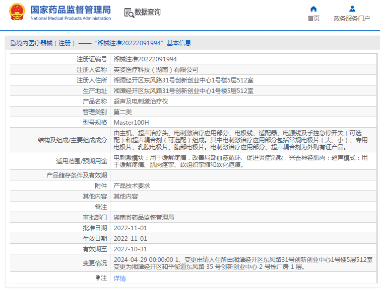Click 注册人名称 row label
Screen dimensions: 380x290
(x=92, y=70)
